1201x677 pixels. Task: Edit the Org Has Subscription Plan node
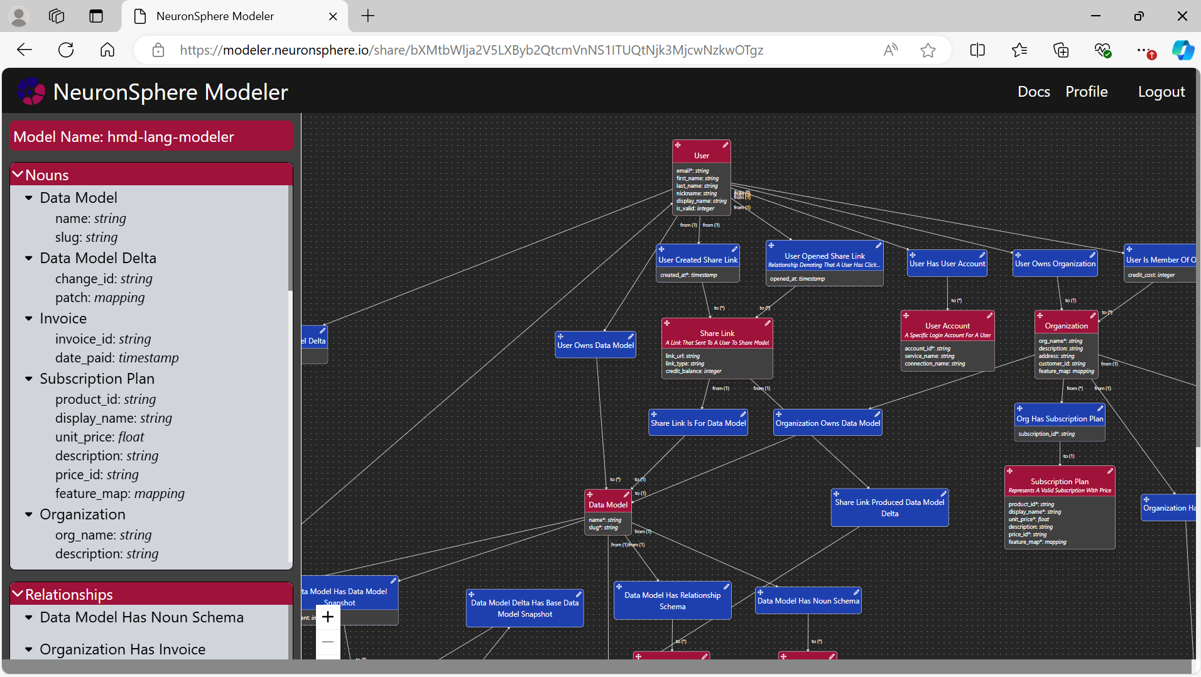1100,409
